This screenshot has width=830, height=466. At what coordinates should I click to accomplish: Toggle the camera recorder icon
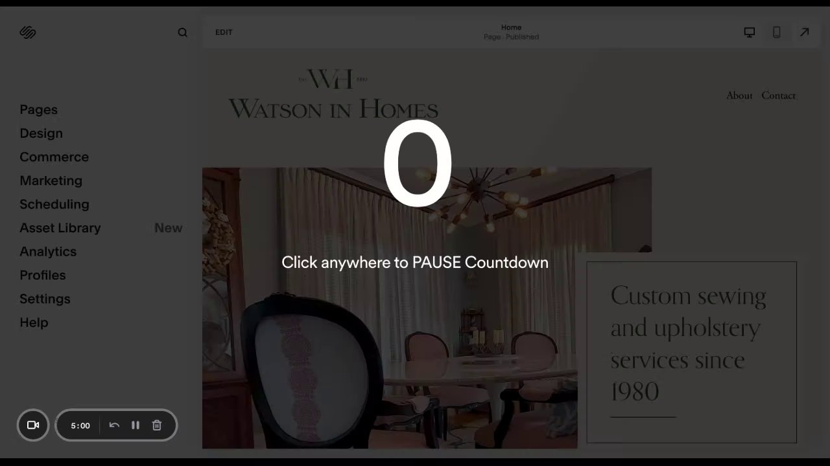point(33,425)
